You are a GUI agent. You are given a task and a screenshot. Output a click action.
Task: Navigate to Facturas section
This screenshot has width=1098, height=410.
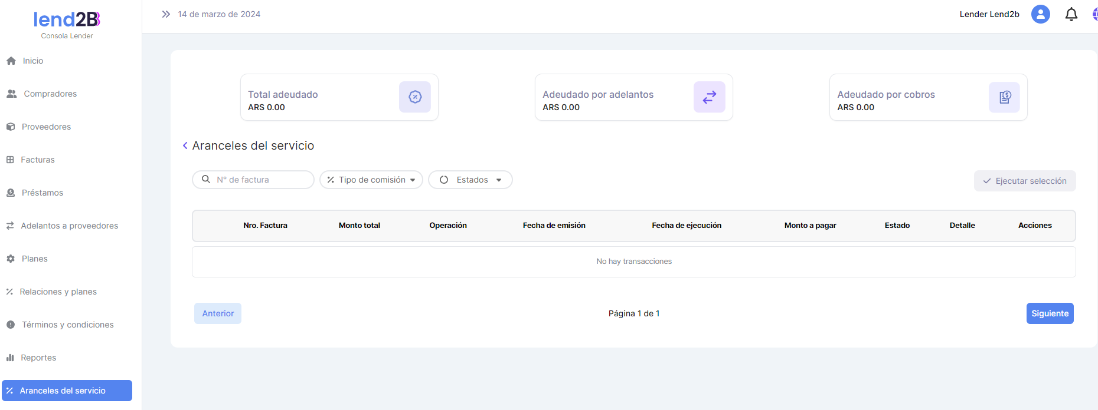pos(38,160)
